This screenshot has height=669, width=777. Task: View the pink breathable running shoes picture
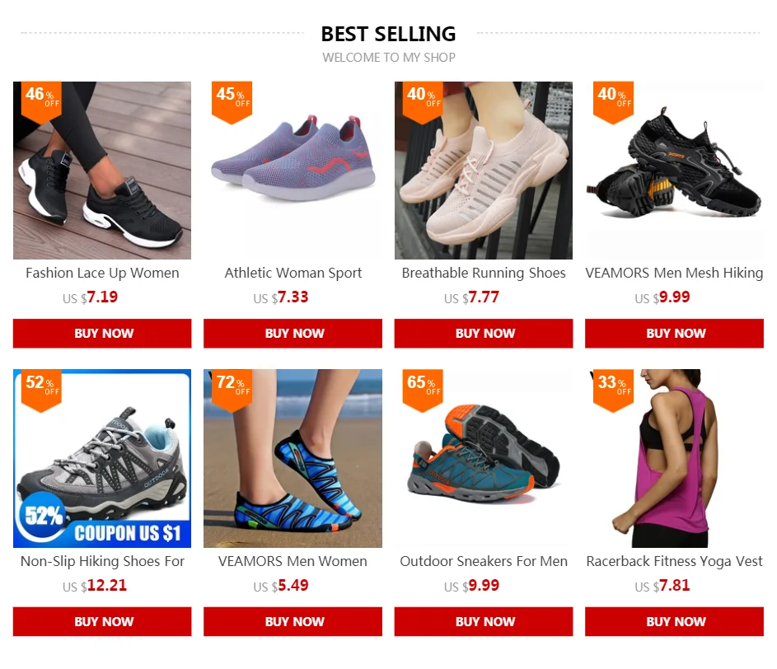point(484,171)
